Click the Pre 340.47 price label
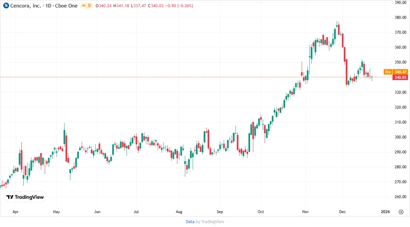The height and width of the screenshot is (227, 410). tap(395, 72)
